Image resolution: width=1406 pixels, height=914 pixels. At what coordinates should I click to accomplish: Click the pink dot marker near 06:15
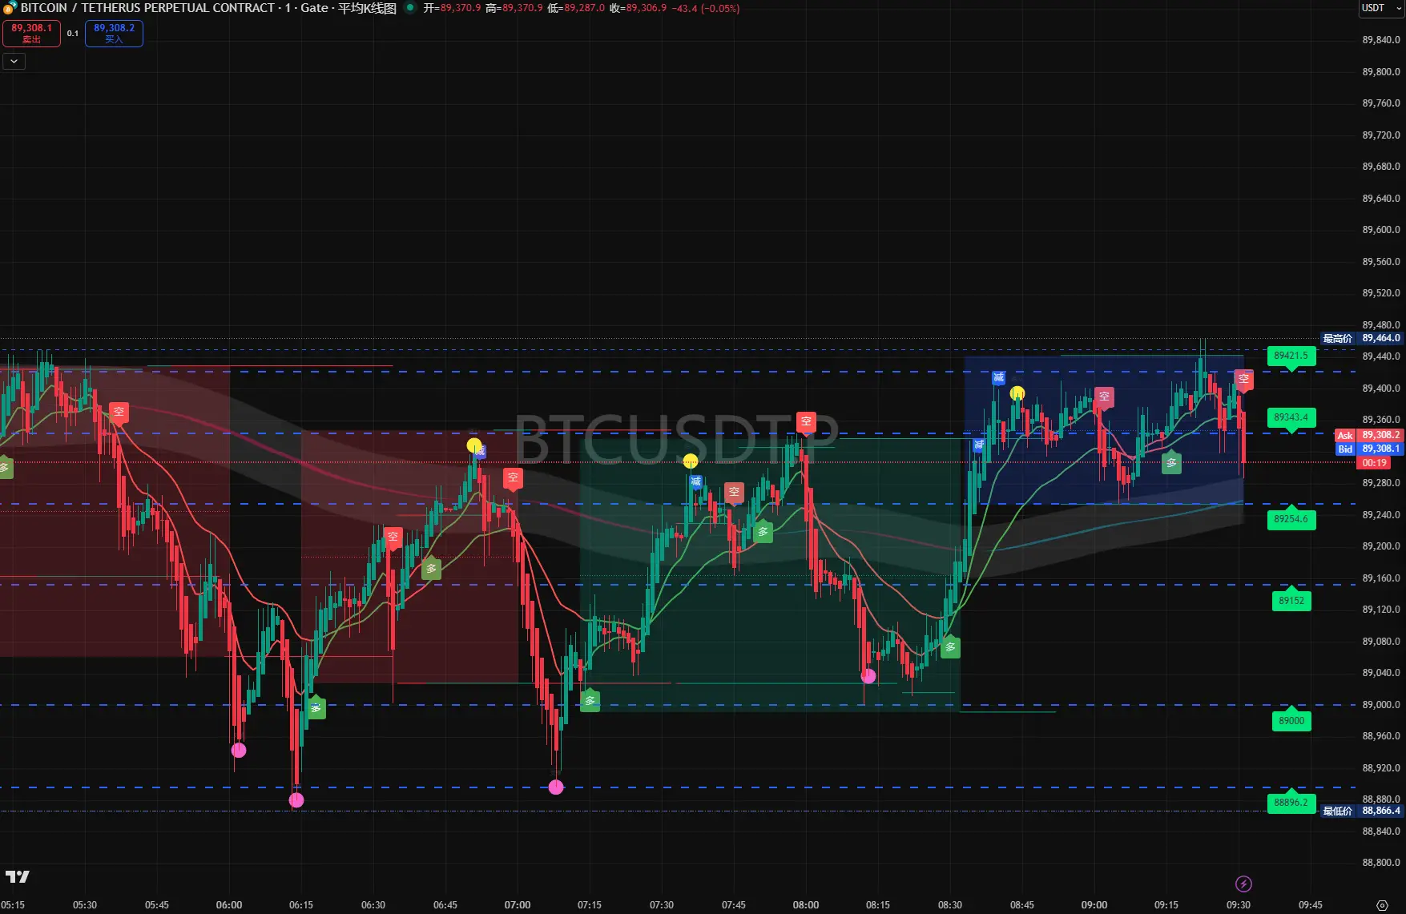[296, 800]
